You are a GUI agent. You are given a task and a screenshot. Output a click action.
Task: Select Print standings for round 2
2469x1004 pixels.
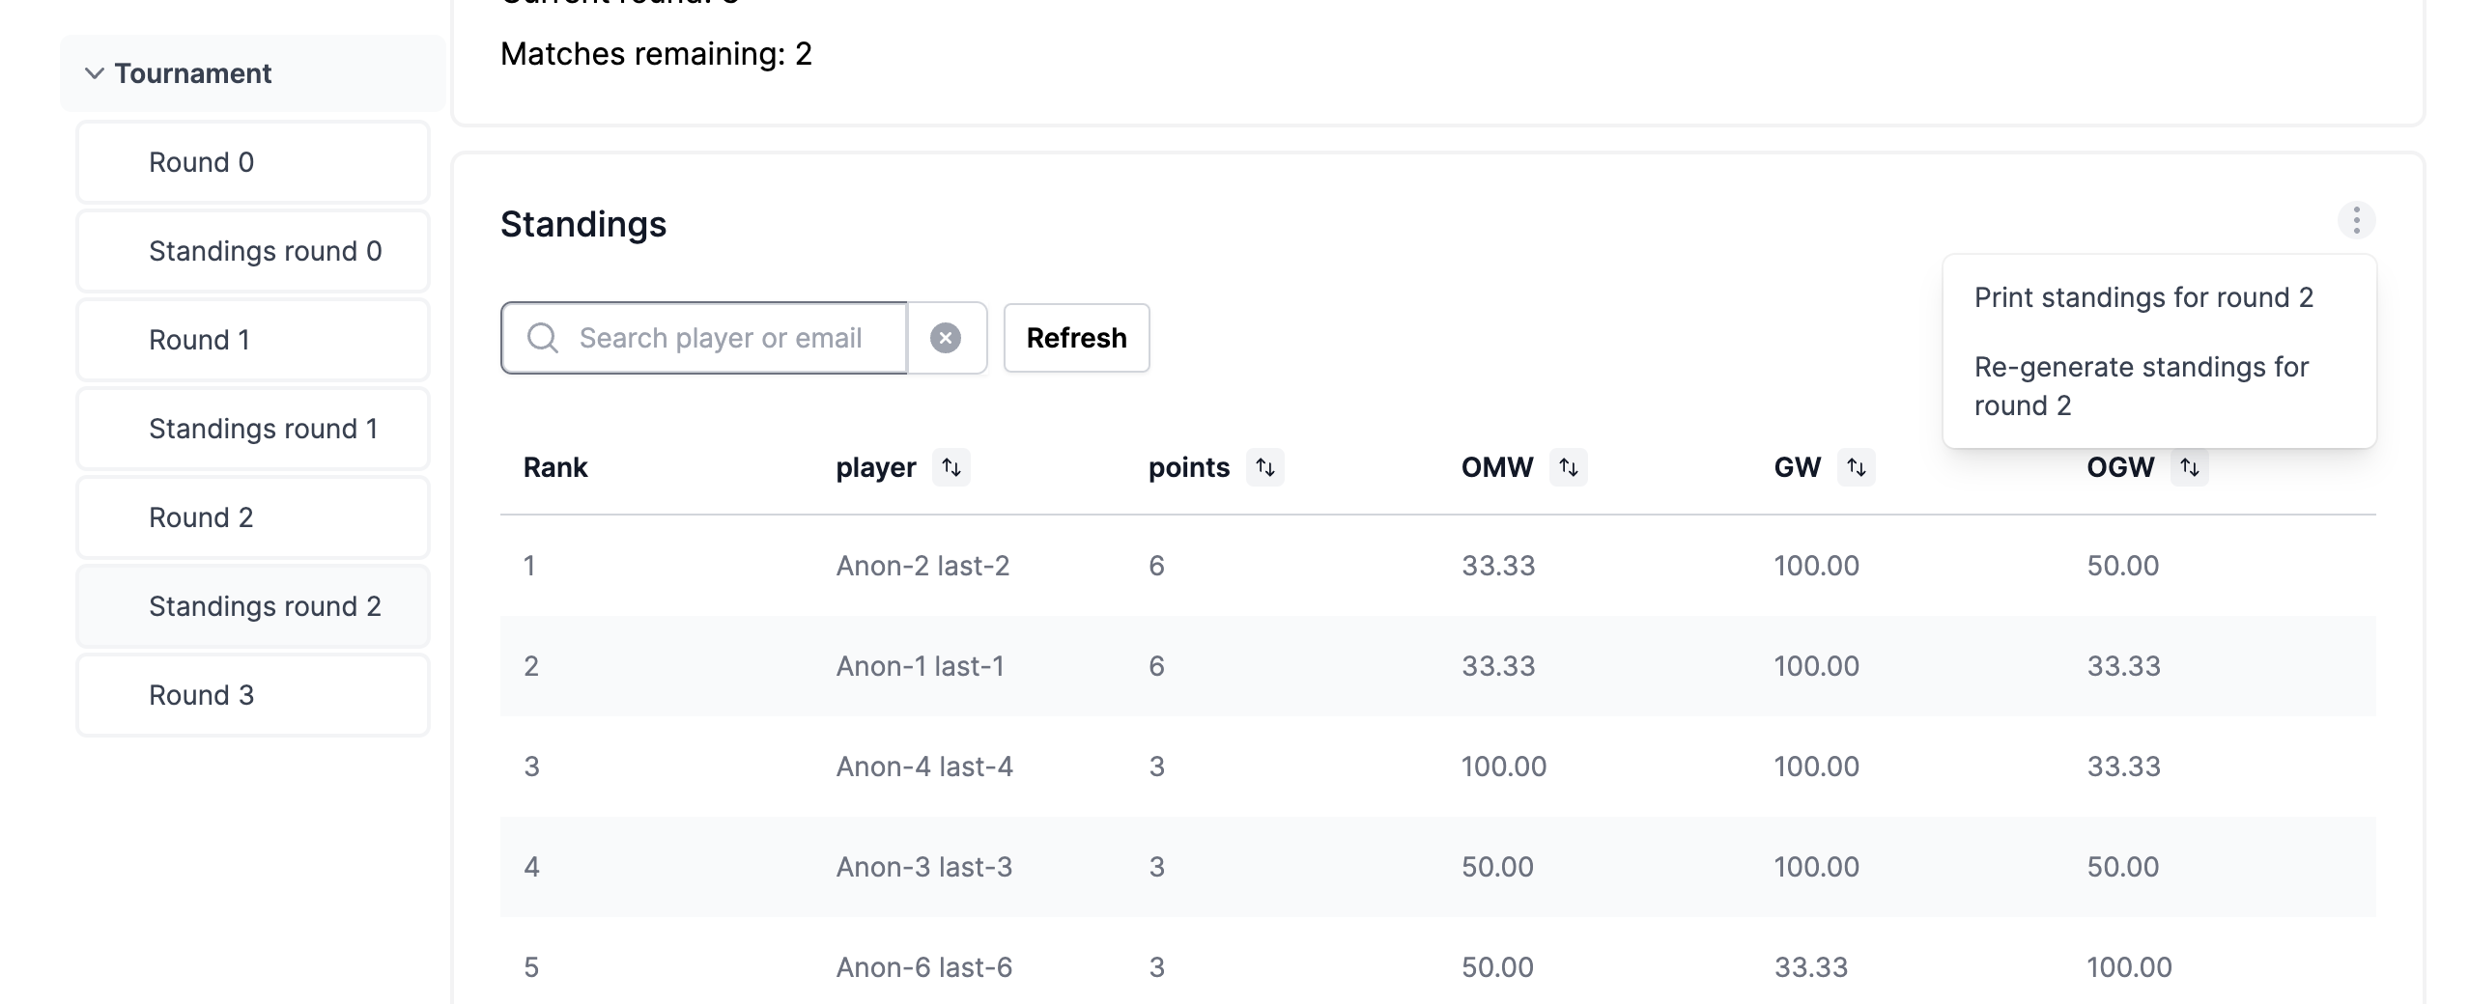pyautogui.click(x=2143, y=297)
